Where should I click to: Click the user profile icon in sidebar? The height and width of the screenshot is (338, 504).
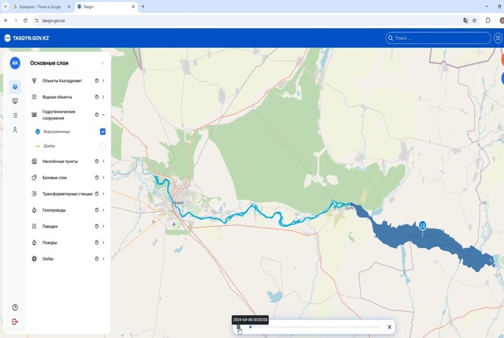(15, 130)
